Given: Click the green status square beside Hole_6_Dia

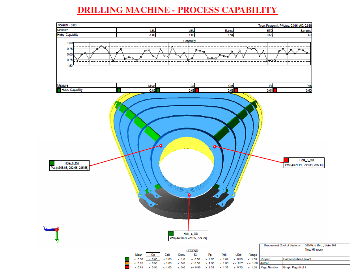Looking at the screenshot, I should pyautogui.click(x=52, y=163).
